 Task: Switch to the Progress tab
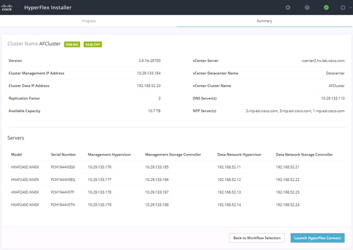pyautogui.click(x=89, y=21)
